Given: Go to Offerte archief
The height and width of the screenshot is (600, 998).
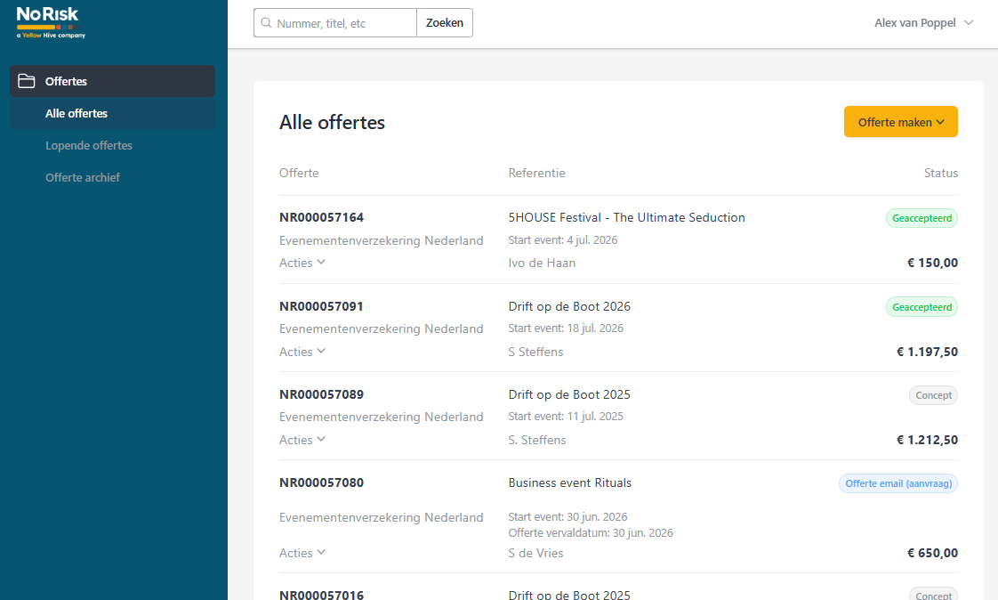Looking at the screenshot, I should pos(82,178).
